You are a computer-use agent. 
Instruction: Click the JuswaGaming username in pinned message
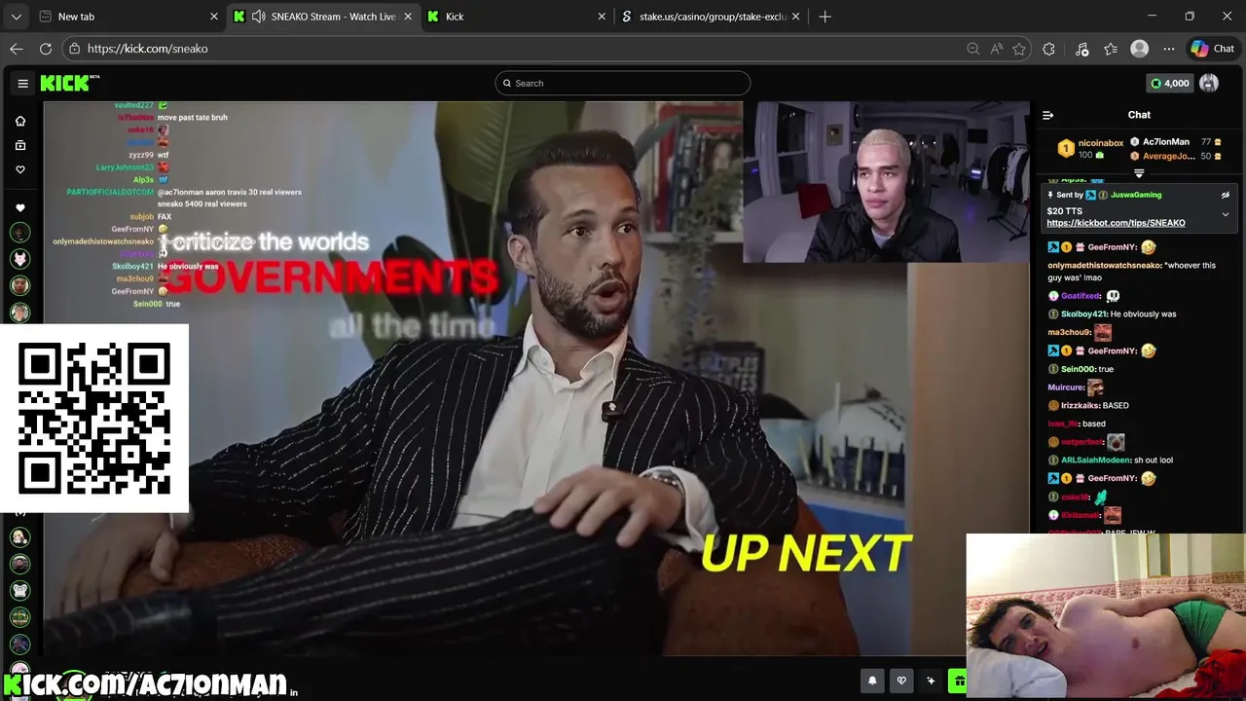pos(1135,195)
